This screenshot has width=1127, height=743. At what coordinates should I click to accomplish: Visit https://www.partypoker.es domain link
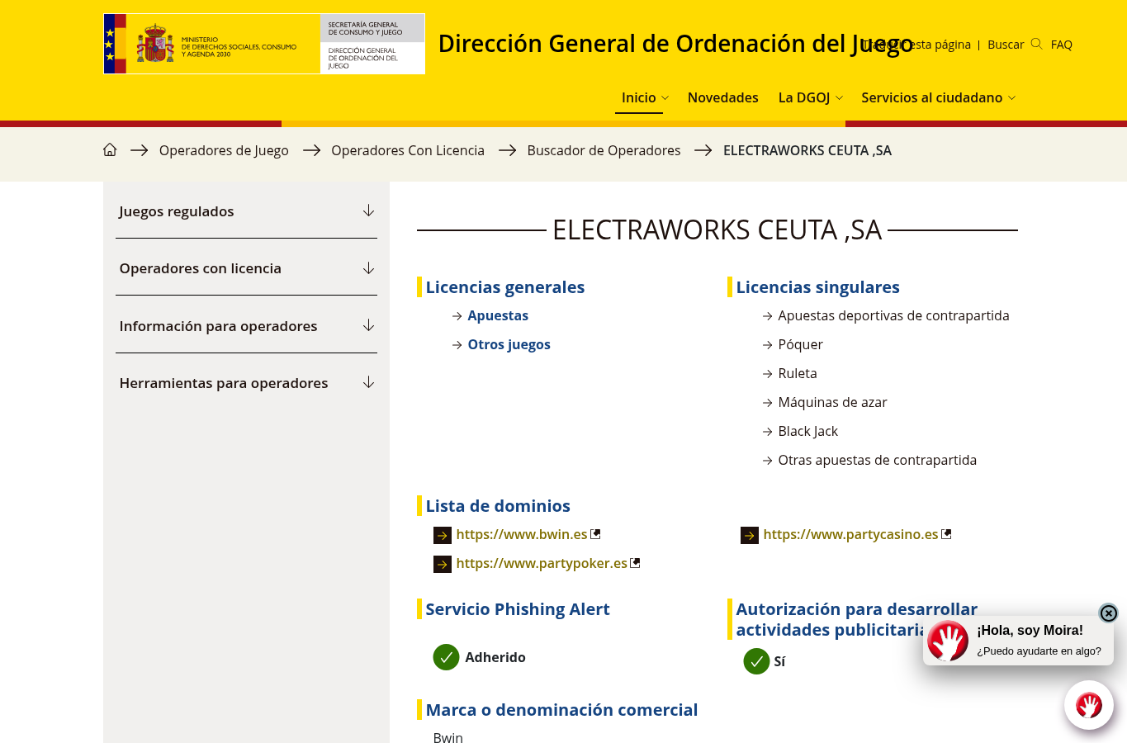click(542, 563)
